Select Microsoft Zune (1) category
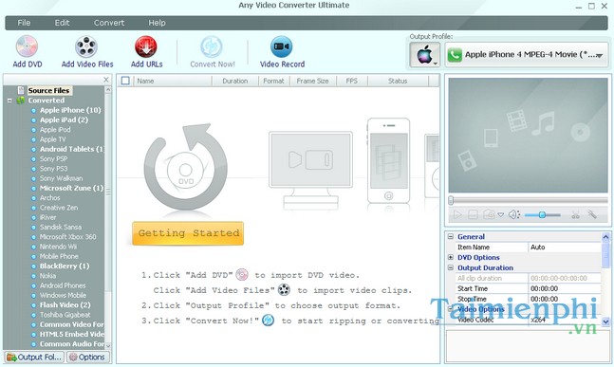 pyautogui.click(x=71, y=188)
